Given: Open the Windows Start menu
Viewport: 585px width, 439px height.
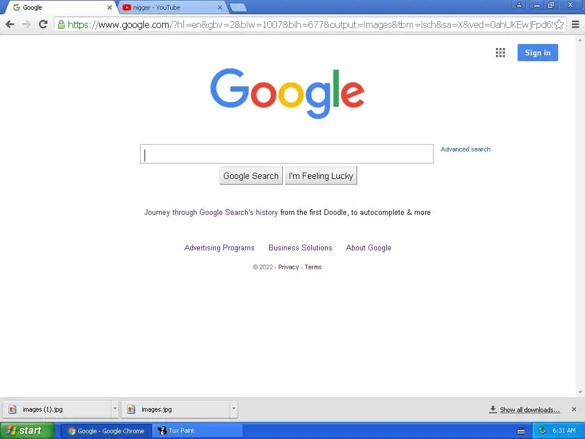Looking at the screenshot, I should point(27,431).
